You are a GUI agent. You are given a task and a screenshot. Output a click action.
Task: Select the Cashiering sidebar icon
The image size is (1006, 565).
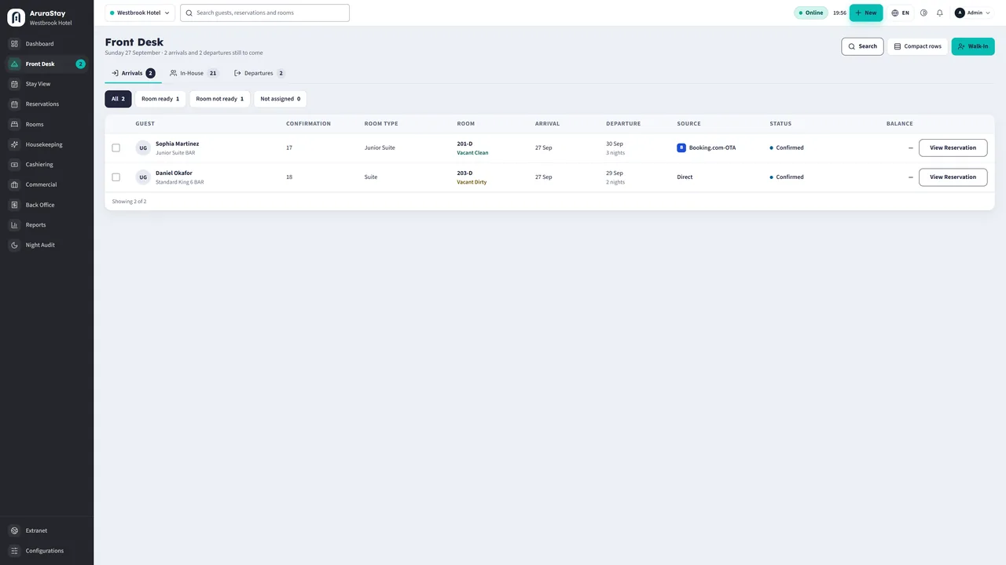click(x=14, y=165)
